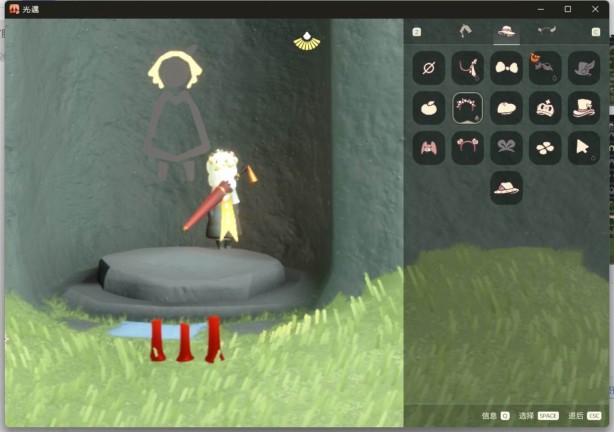Go to next category with C key icon

[x=595, y=32]
